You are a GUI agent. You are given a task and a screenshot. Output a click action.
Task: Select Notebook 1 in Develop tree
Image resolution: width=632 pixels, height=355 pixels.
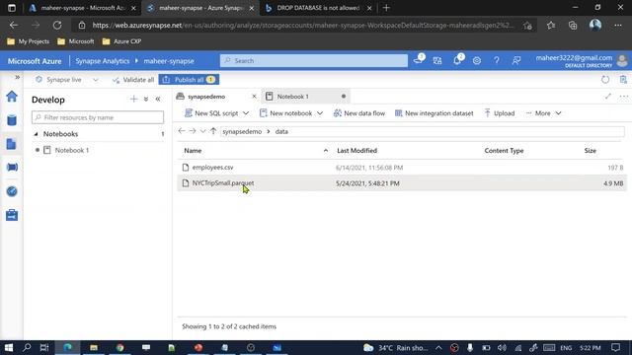pos(72,150)
